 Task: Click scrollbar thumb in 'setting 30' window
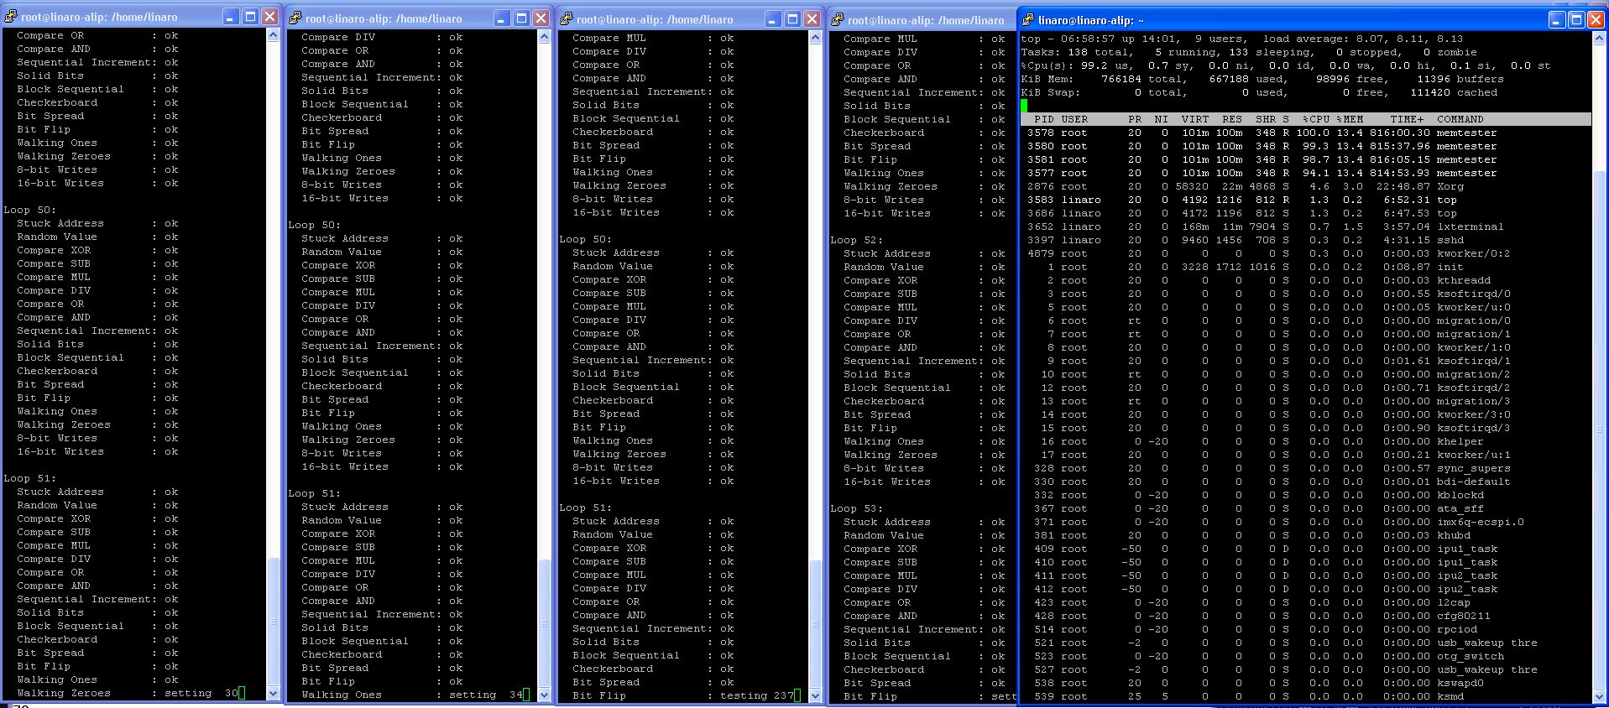point(273,622)
